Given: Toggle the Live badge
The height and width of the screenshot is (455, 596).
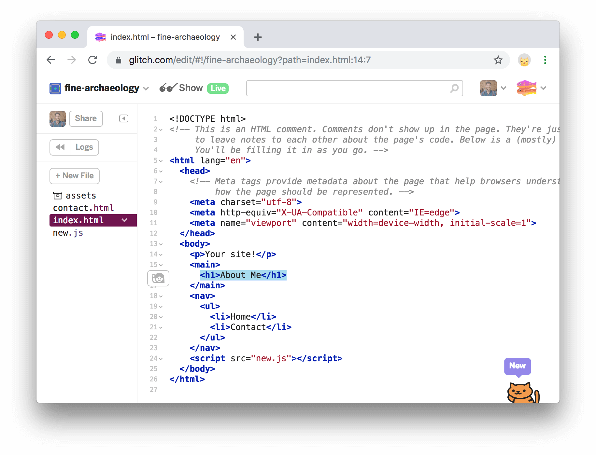Looking at the screenshot, I should coord(218,89).
